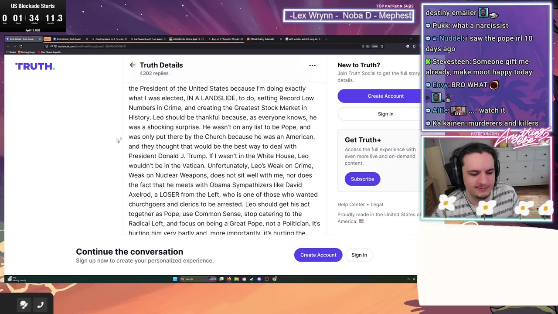Click the browser reload button
This screenshot has width=558, height=314.
tap(20, 46)
